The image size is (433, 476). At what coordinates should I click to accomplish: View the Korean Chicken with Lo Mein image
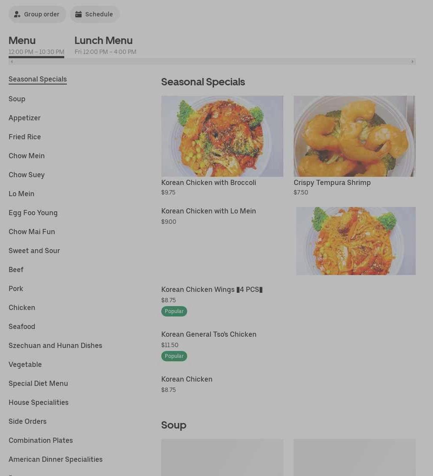356,241
